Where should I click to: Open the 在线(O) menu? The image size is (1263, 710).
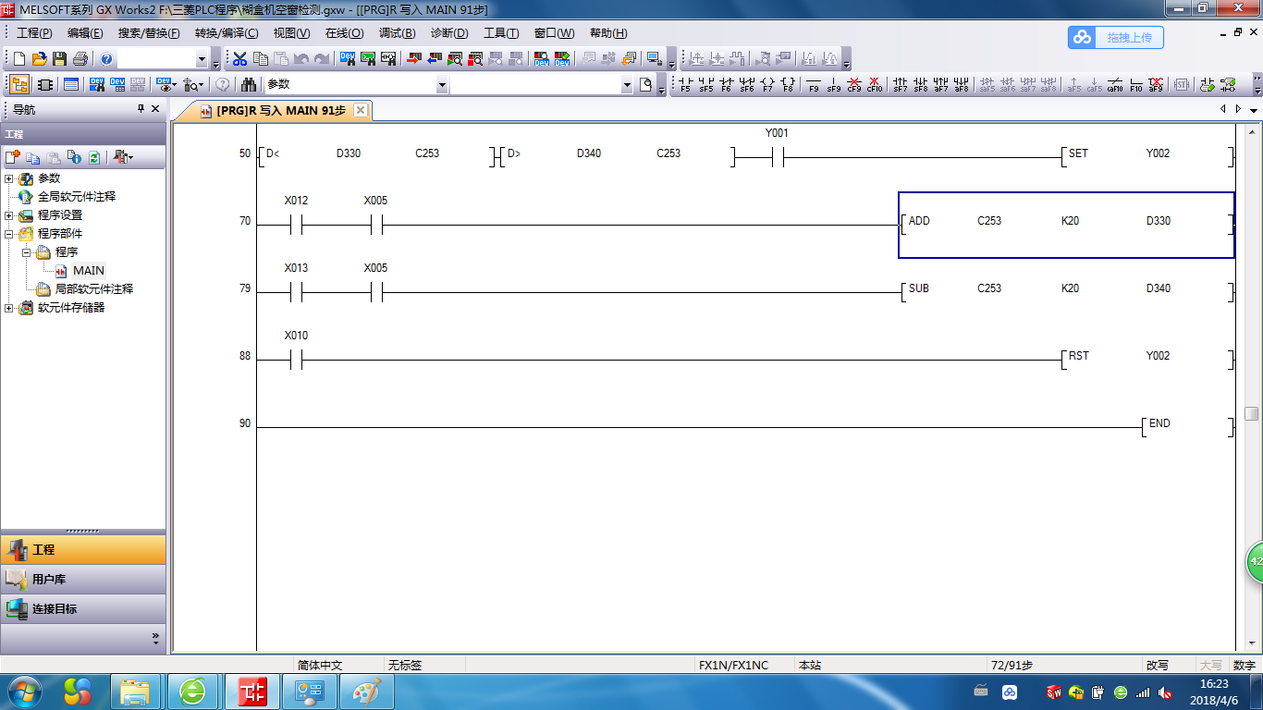344,33
